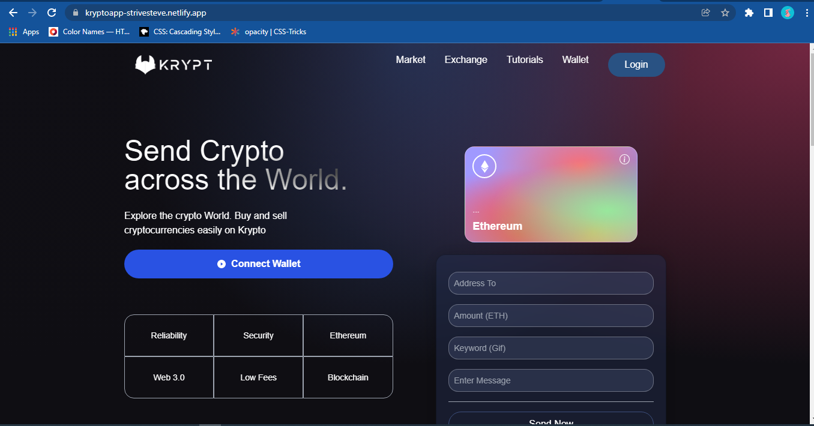The image size is (814, 426).
Task: Click into the Amount (ETH) field
Action: pyautogui.click(x=551, y=316)
